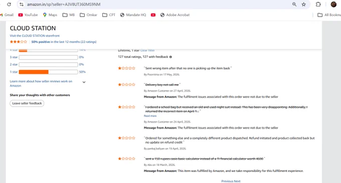This screenshot has height=183, width=341.
Task: Open the Maps bookmark
Action: click(x=50, y=14)
